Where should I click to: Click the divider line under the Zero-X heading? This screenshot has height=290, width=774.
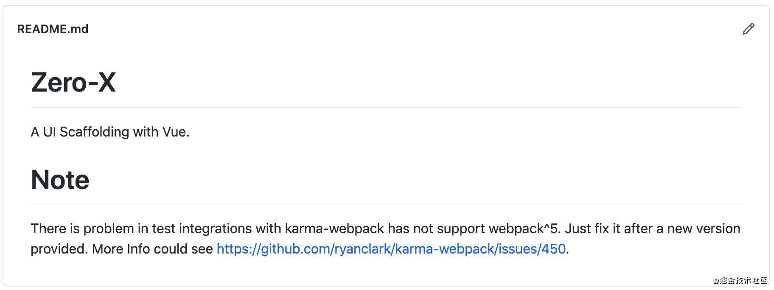pos(386,107)
